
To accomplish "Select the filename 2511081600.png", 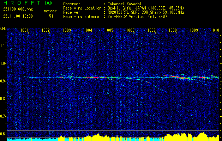I will [18, 10].
